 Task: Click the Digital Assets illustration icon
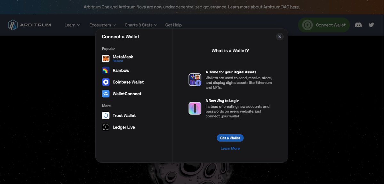click(x=195, y=80)
